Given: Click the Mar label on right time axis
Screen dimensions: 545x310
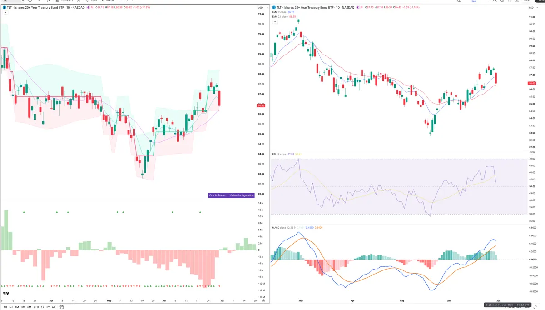Looking at the screenshot, I should [300, 301].
